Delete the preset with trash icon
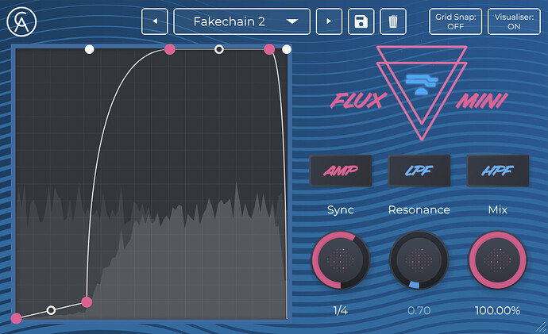 pos(393,21)
